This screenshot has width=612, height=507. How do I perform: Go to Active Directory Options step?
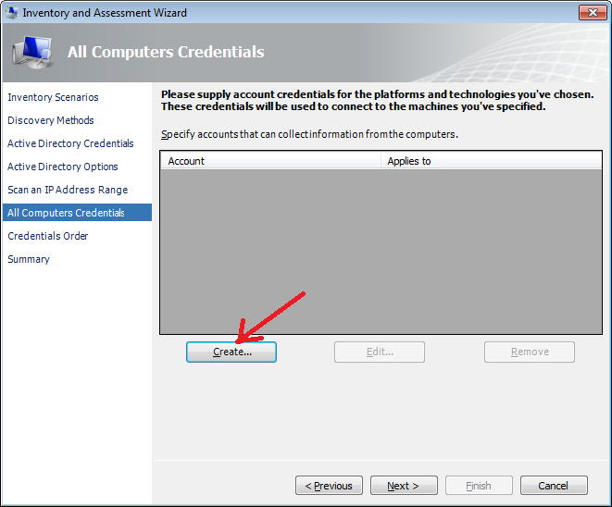point(63,167)
